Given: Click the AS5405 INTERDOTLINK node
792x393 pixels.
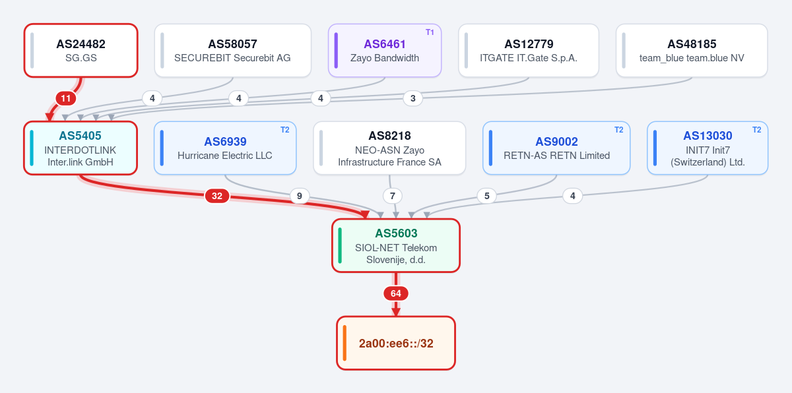Looking at the screenshot, I should coord(81,148).
